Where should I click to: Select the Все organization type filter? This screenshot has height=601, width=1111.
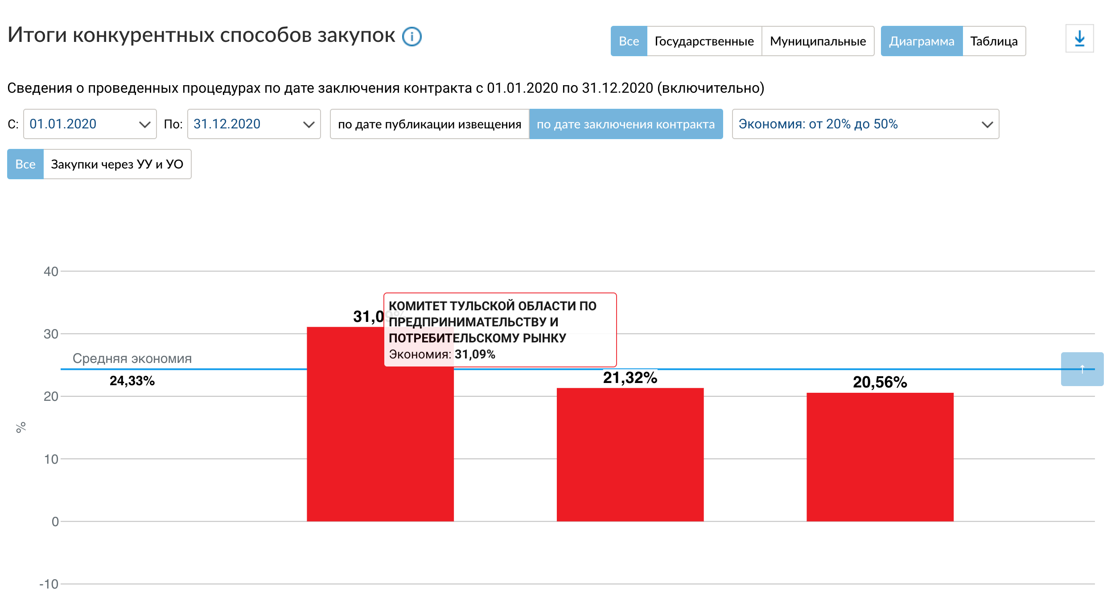click(629, 41)
